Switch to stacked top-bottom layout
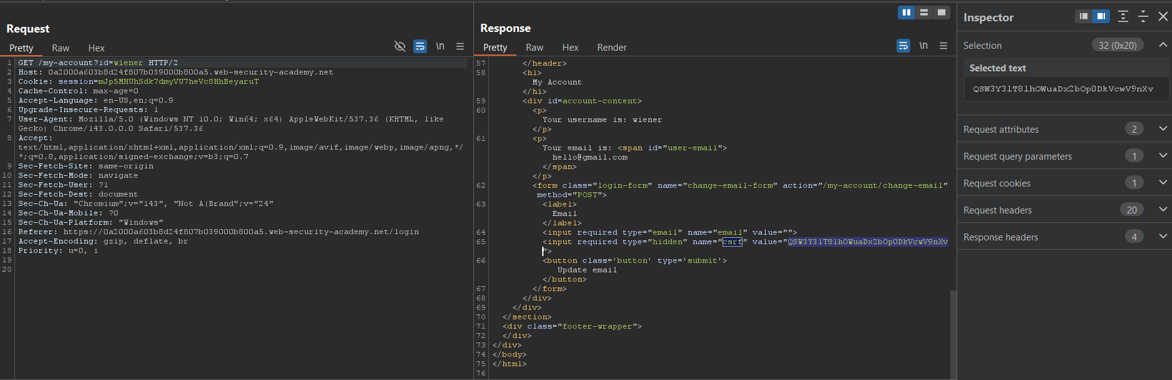The width and height of the screenshot is (1172, 380). tap(924, 13)
